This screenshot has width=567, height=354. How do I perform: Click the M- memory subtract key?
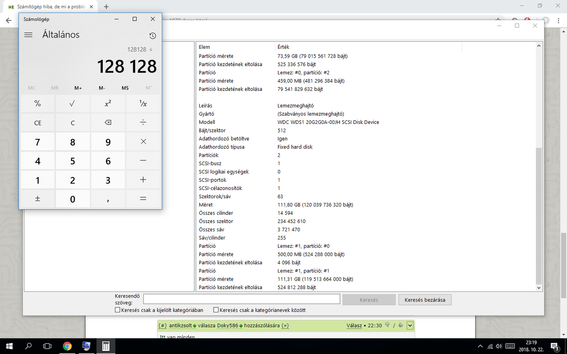point(102,88)
